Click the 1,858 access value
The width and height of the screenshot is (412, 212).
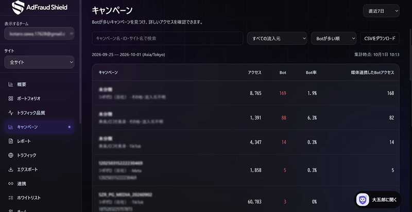pyautogui.click(x=255, y=170)
